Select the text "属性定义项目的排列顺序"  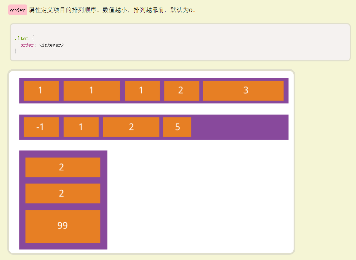pyautogui.click(x=62, y=10)
